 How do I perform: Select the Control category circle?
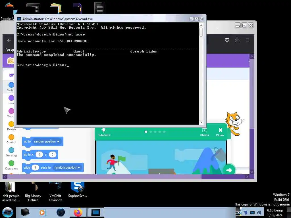pos(11,137)
